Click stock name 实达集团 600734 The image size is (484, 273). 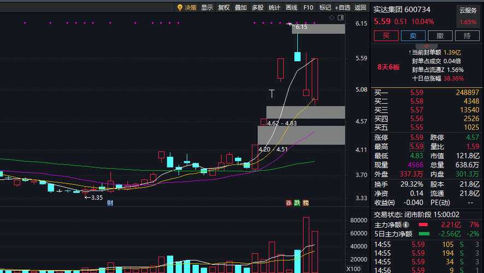pos(402,10)
